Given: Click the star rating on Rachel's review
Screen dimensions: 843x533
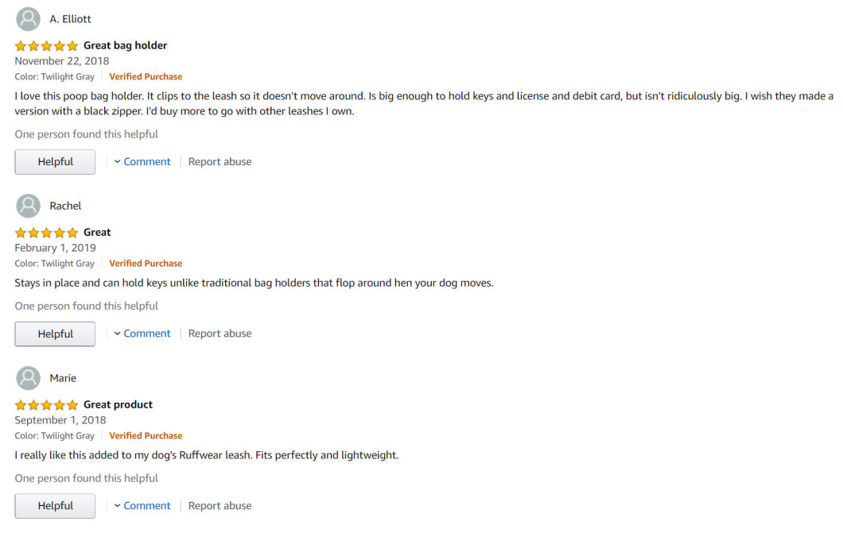Looking at the screenshot, I should pos(46,233).
